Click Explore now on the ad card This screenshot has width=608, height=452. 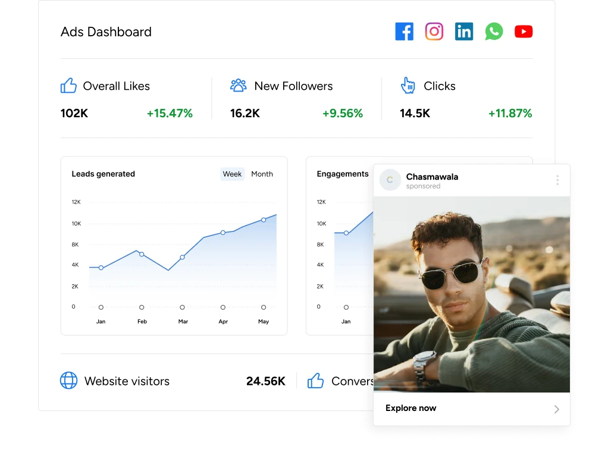coord(410,408)
